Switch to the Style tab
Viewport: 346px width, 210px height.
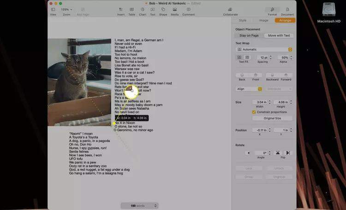(x=242, y=21)
